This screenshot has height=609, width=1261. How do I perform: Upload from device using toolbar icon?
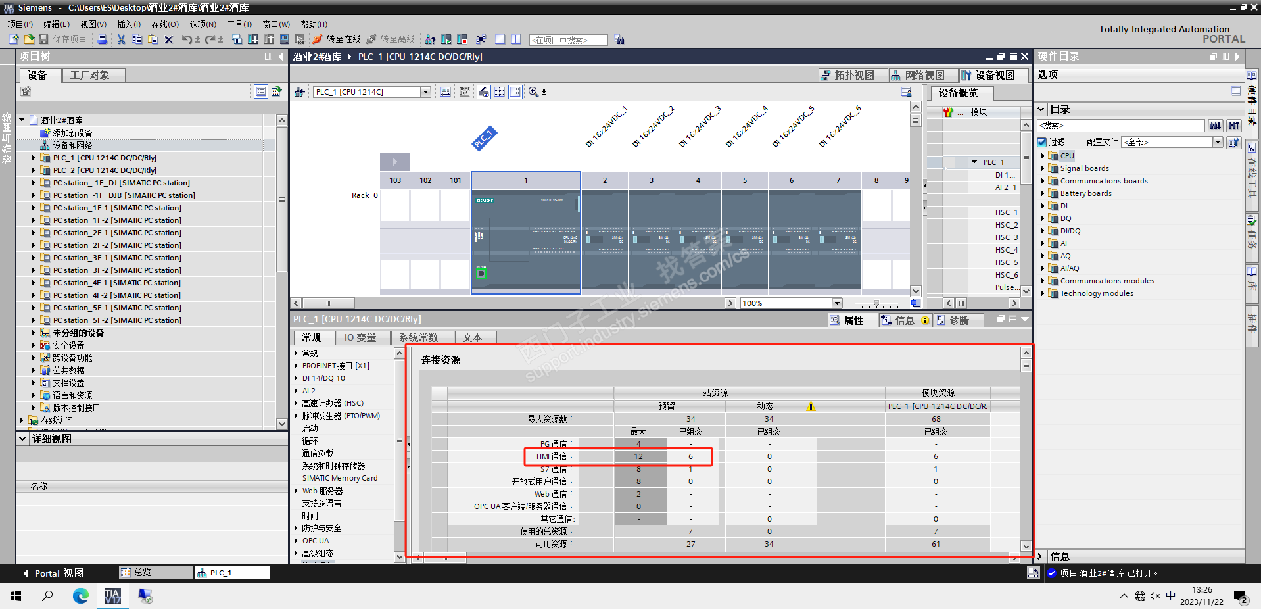pos(269,39)
